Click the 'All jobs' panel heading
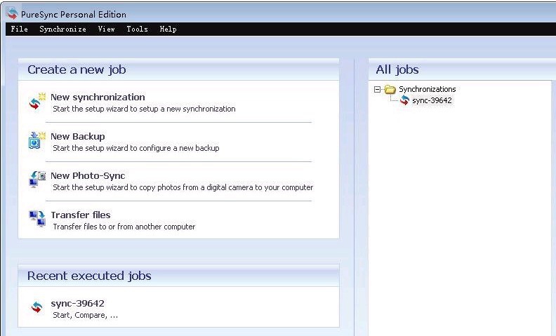Viewport: 556px width, 336px height. 397,69
